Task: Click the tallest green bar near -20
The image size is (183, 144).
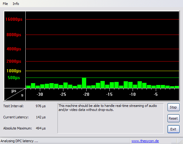Action: pos(84,83)
